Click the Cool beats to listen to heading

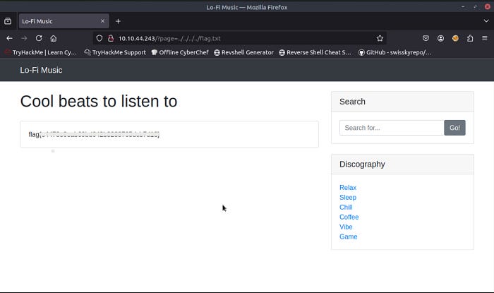point(99,101)
